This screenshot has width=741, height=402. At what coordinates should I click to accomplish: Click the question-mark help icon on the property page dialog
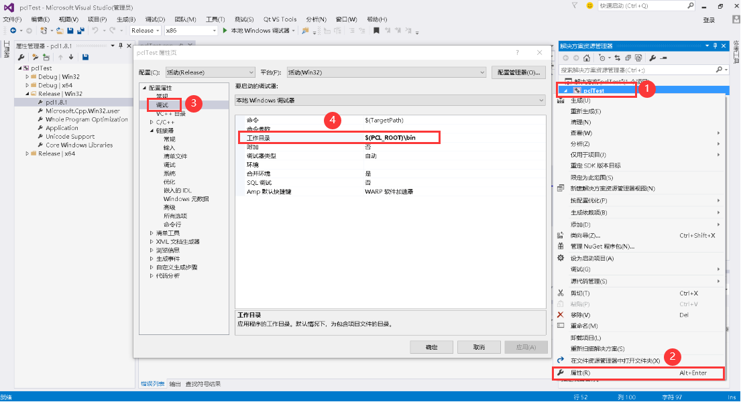tap(518, 52)
